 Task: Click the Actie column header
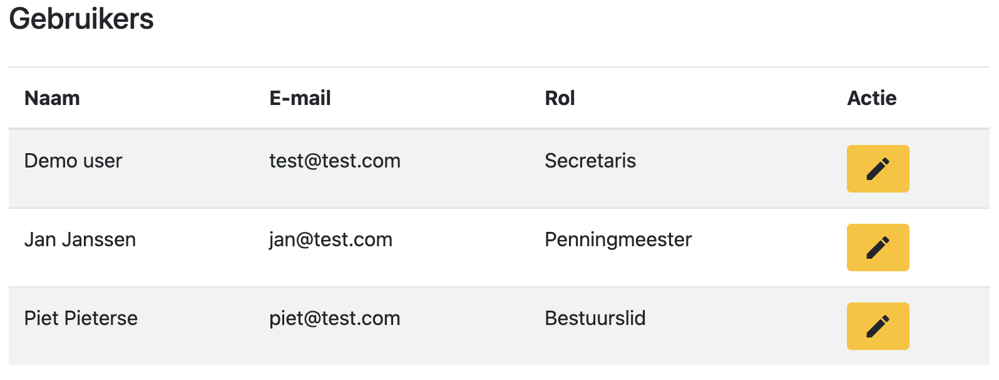coord(871,98)
